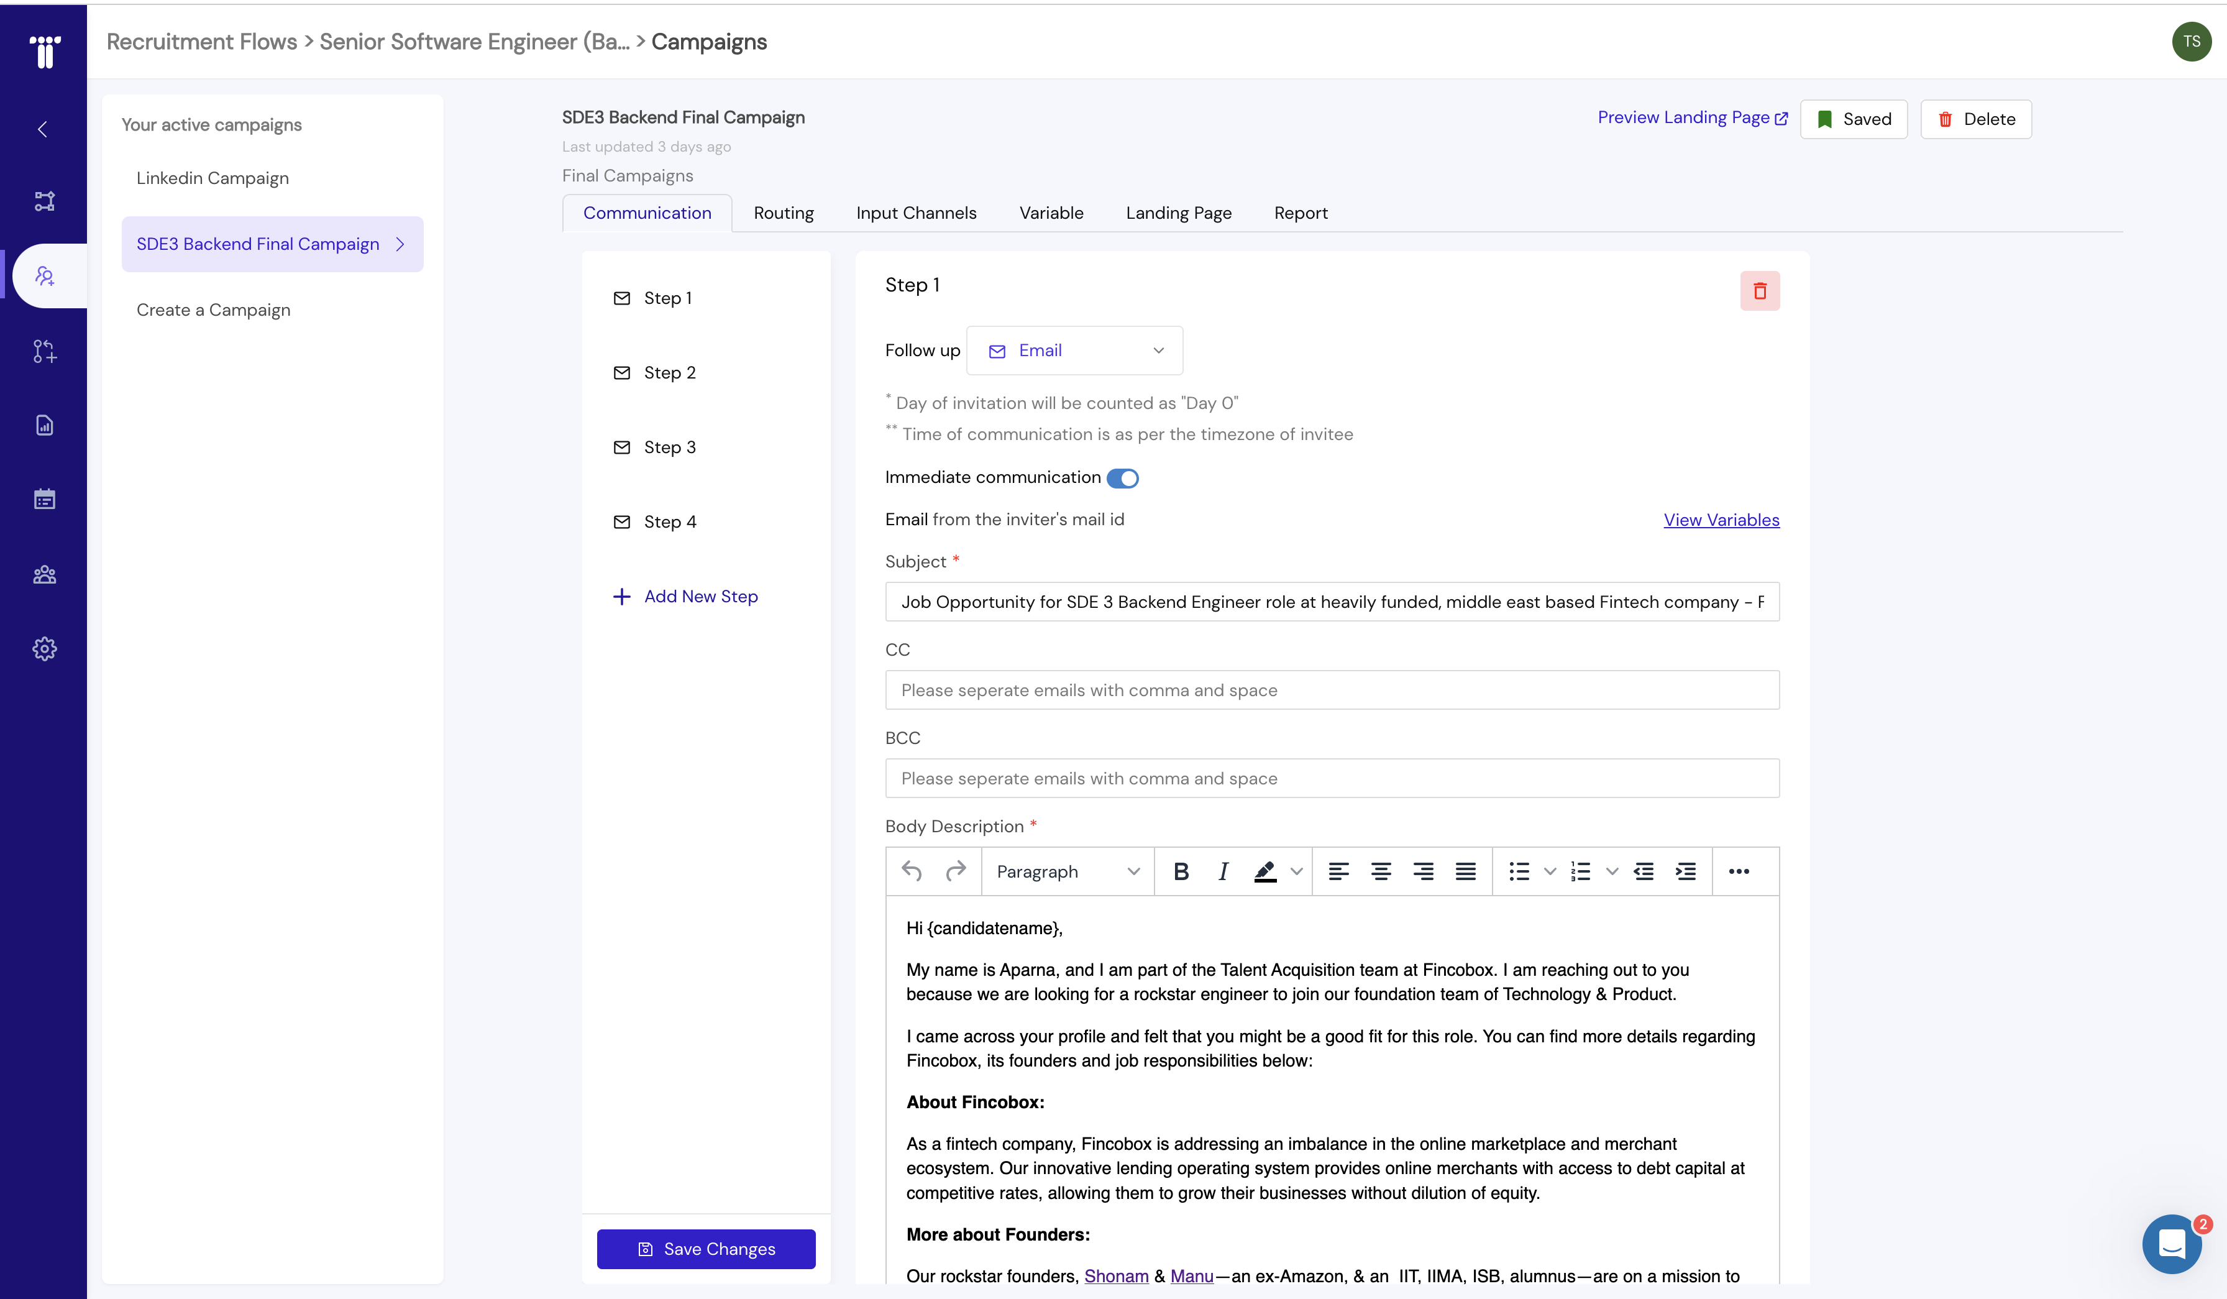
Task: Click the Italic formatting icon
Action: click(1223, 871)
